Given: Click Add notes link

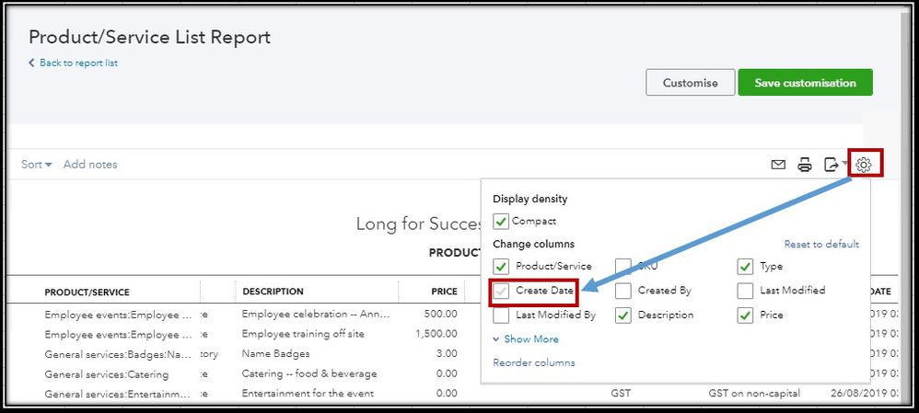Looking at the screenshot, I should coord(90,165).
